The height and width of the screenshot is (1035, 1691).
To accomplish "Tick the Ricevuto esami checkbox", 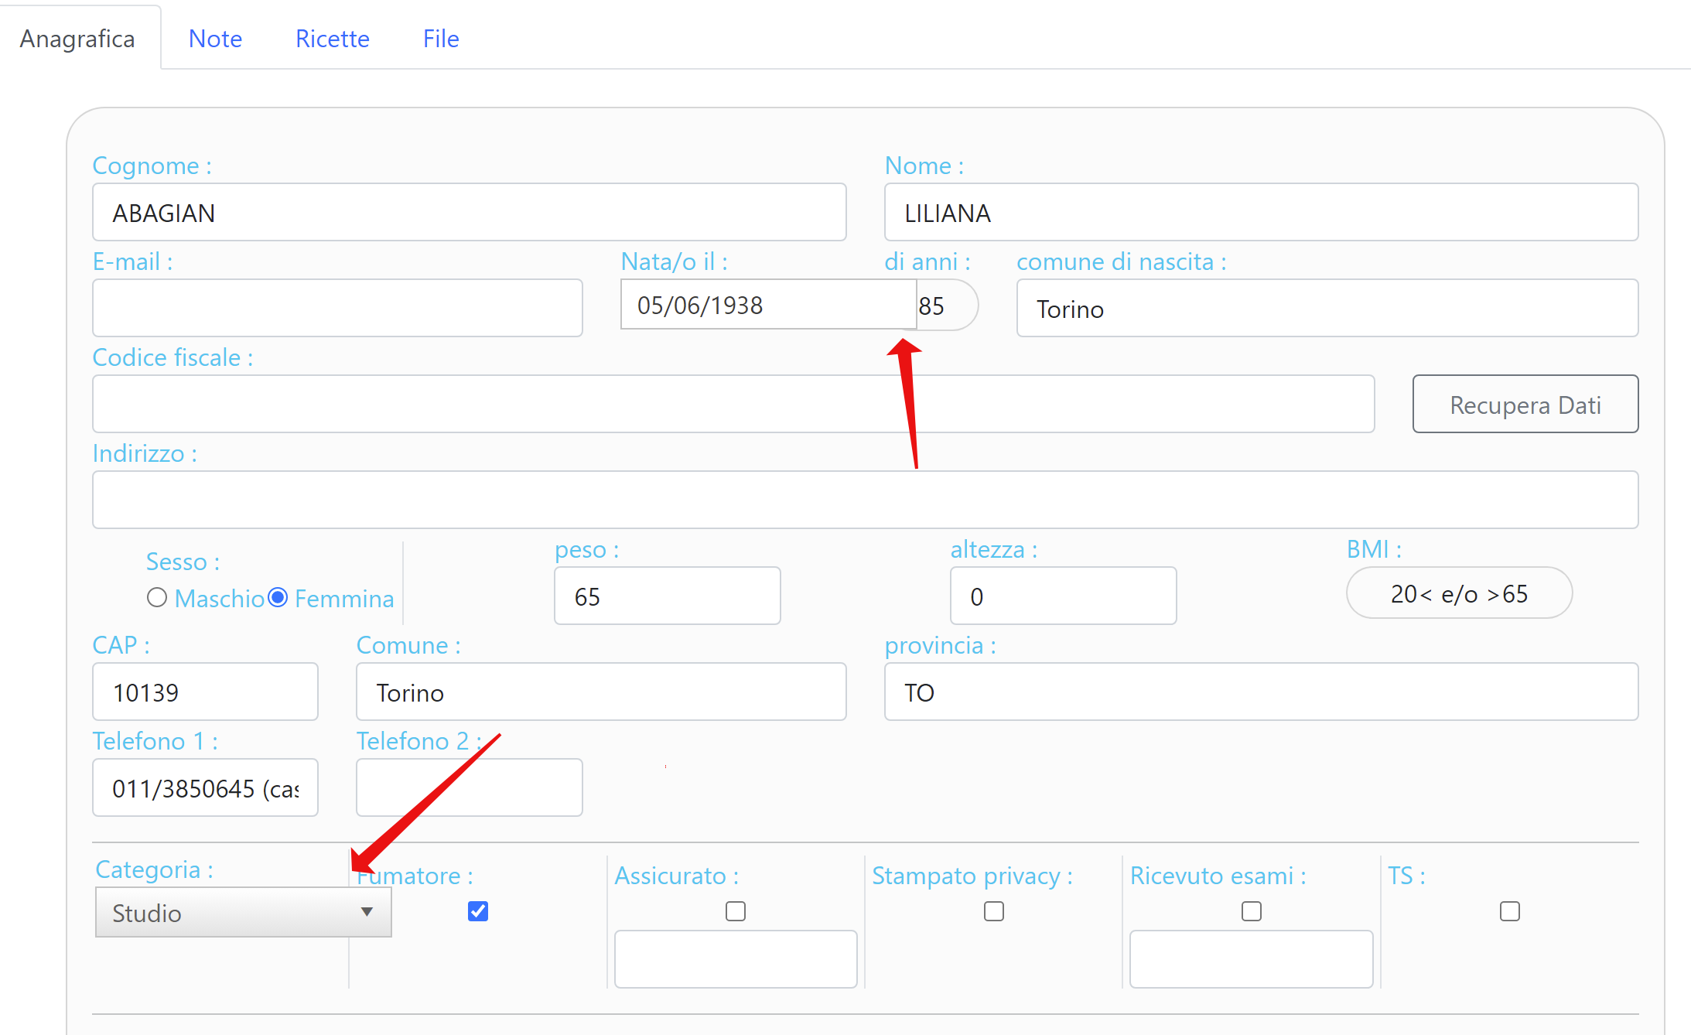I will point(1252,911).
